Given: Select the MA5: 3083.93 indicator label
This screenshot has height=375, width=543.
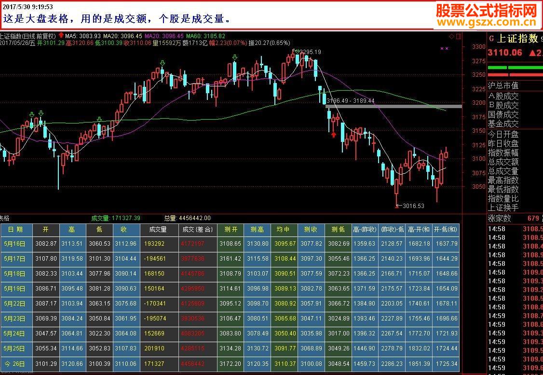Looking at the screenshot, I should (83, 36).
